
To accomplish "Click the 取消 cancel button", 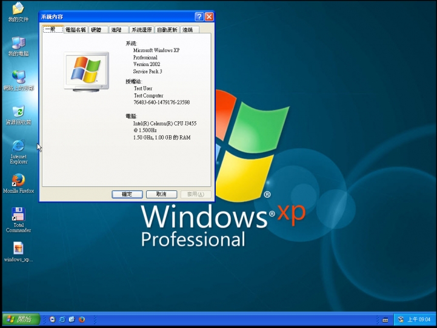I will pos(161,194).
